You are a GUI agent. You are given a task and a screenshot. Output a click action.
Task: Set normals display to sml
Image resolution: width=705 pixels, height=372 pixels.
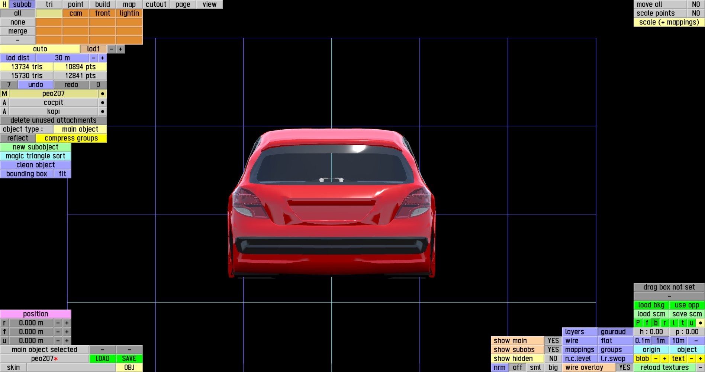[535, 368]
